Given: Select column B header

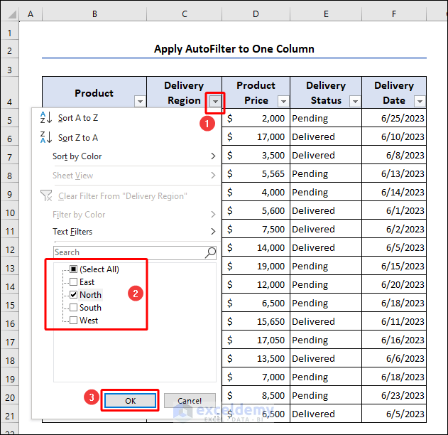Looking at the screenshot, I should tap(94, 14).
